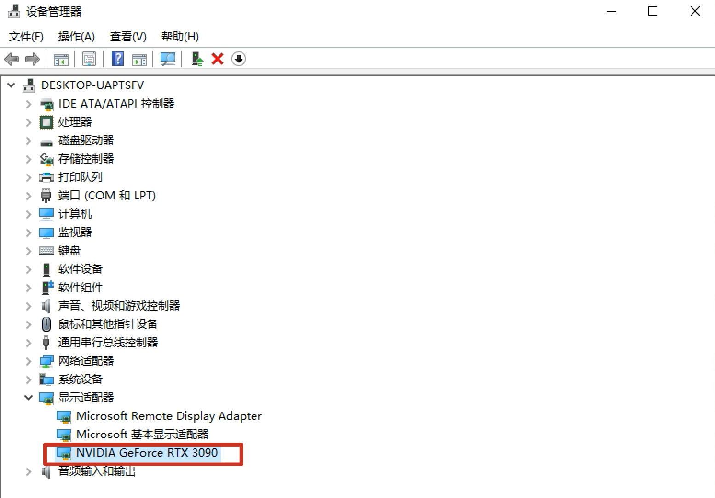This screenshot has height=498, width=715.
Task: Click the disable device down-arrow icon
Action: (x=239, y=59)
